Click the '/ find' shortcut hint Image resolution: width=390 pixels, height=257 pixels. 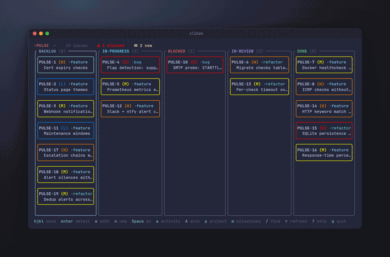273,221
